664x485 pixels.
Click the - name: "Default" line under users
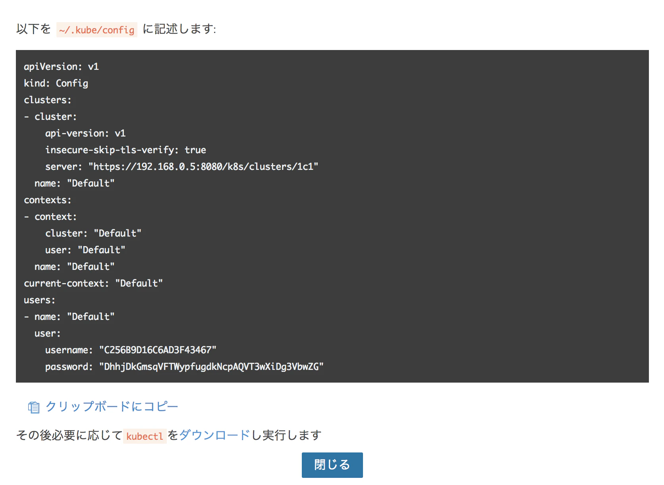(69, 316)
